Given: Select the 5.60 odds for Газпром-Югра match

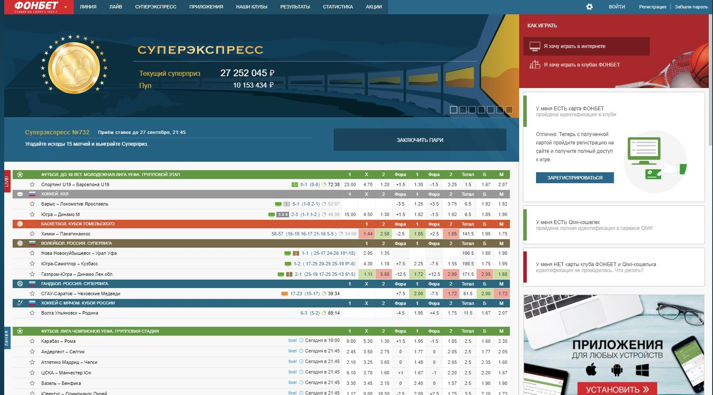Looking at the screenshot, I should (385, 274).
